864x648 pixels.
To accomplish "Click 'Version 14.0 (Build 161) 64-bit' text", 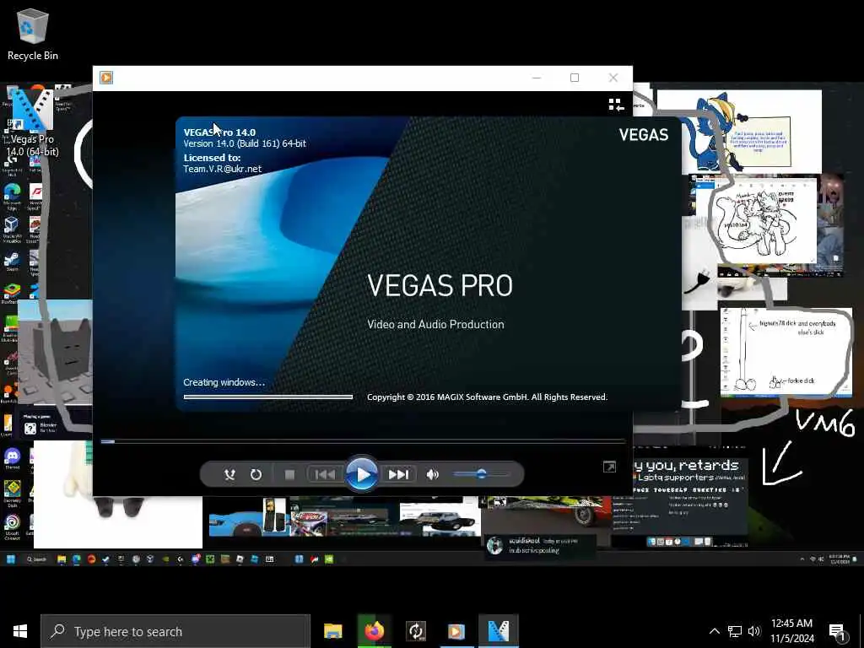I will (245, 143).
